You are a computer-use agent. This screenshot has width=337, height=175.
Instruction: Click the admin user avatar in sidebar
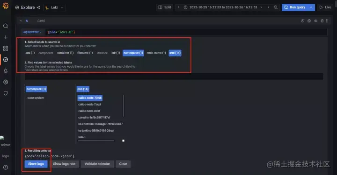2,138
